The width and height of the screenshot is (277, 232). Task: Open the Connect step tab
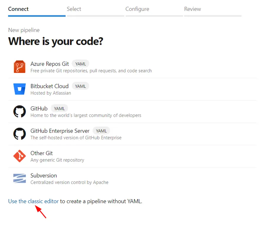(18, 9)
